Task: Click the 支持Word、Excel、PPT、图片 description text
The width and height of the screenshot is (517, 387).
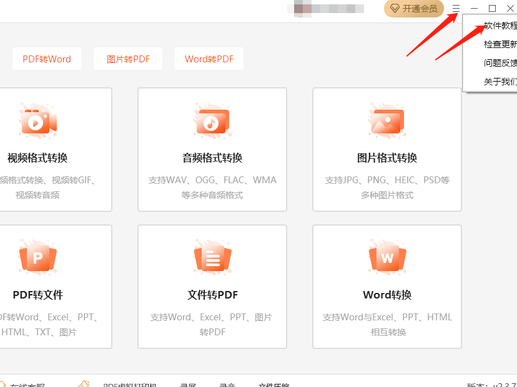Action: click(211, 317)
